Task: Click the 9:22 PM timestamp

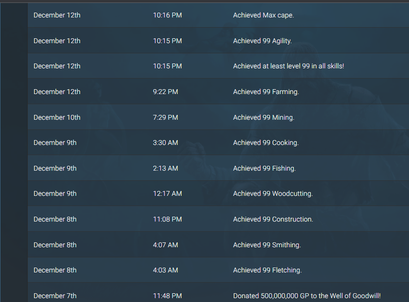Action: [165, 92]
